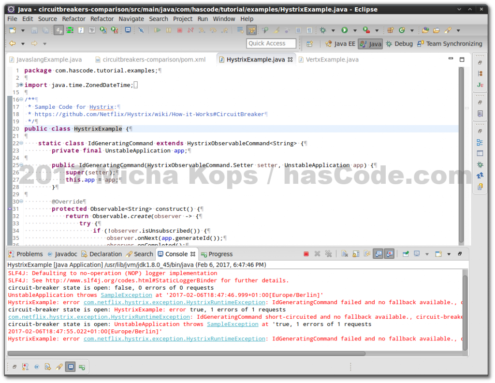This screenshot has height=383, width=495.
Task: Click the New Java Package icon
Action: pyautogui.click(x=390, y=30)
